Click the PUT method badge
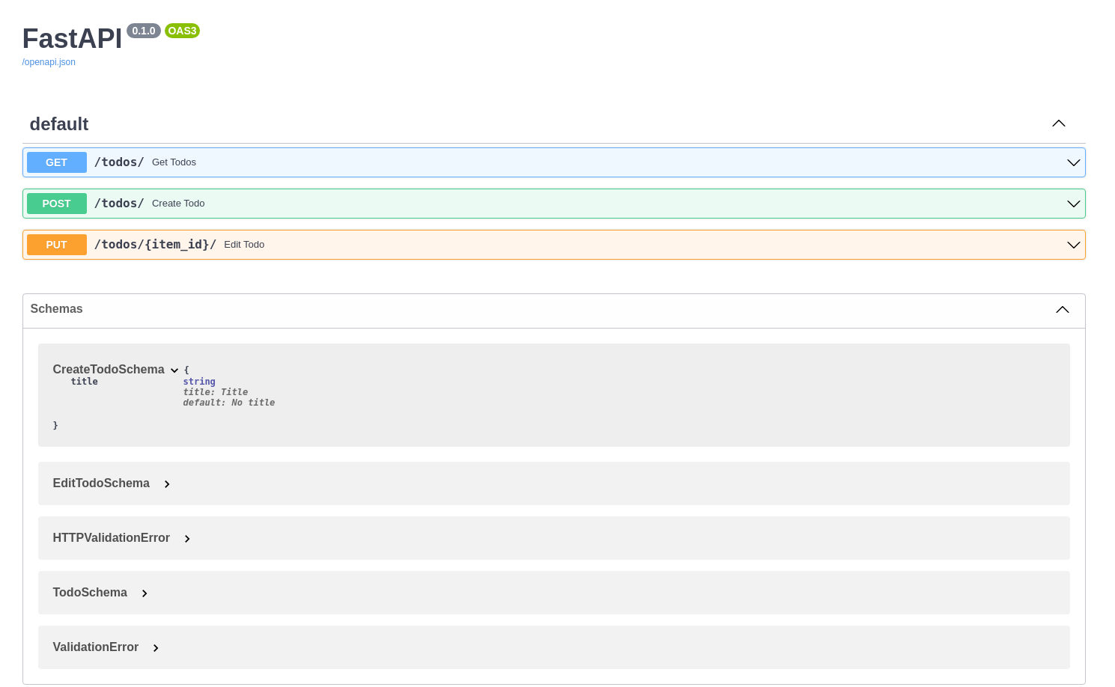Viewport: 1115px width, 687px height. click(57, 245)
